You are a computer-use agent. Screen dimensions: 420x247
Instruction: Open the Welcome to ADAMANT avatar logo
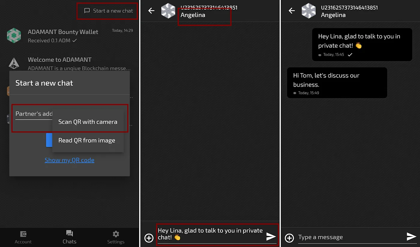[x=14, y=63]
